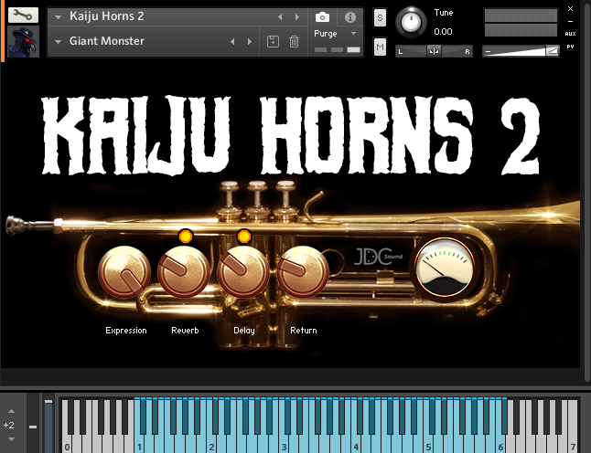Click the Expression label

pos(126,331)
